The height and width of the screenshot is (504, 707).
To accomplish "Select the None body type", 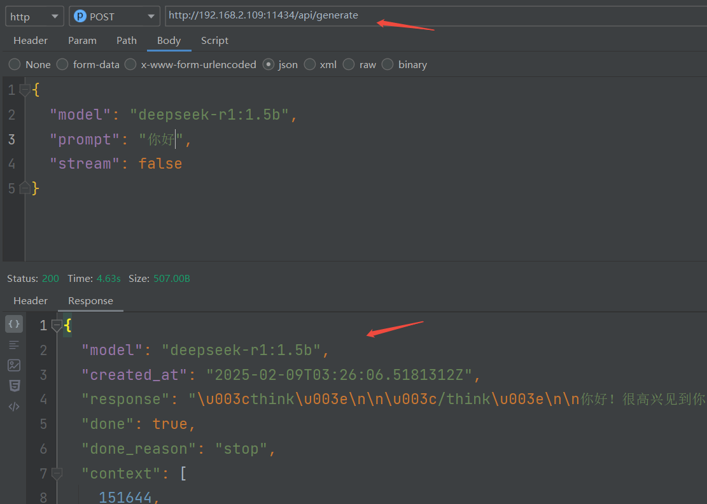I will pos(15,64).
